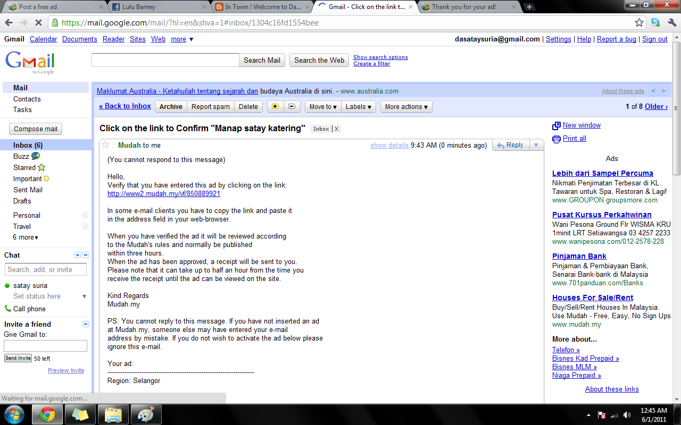
Task: Click the New window icon
Action: (557, 126)
